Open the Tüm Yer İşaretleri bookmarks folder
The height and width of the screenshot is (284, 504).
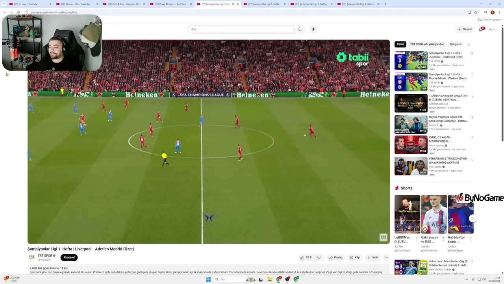coord(489,20)
